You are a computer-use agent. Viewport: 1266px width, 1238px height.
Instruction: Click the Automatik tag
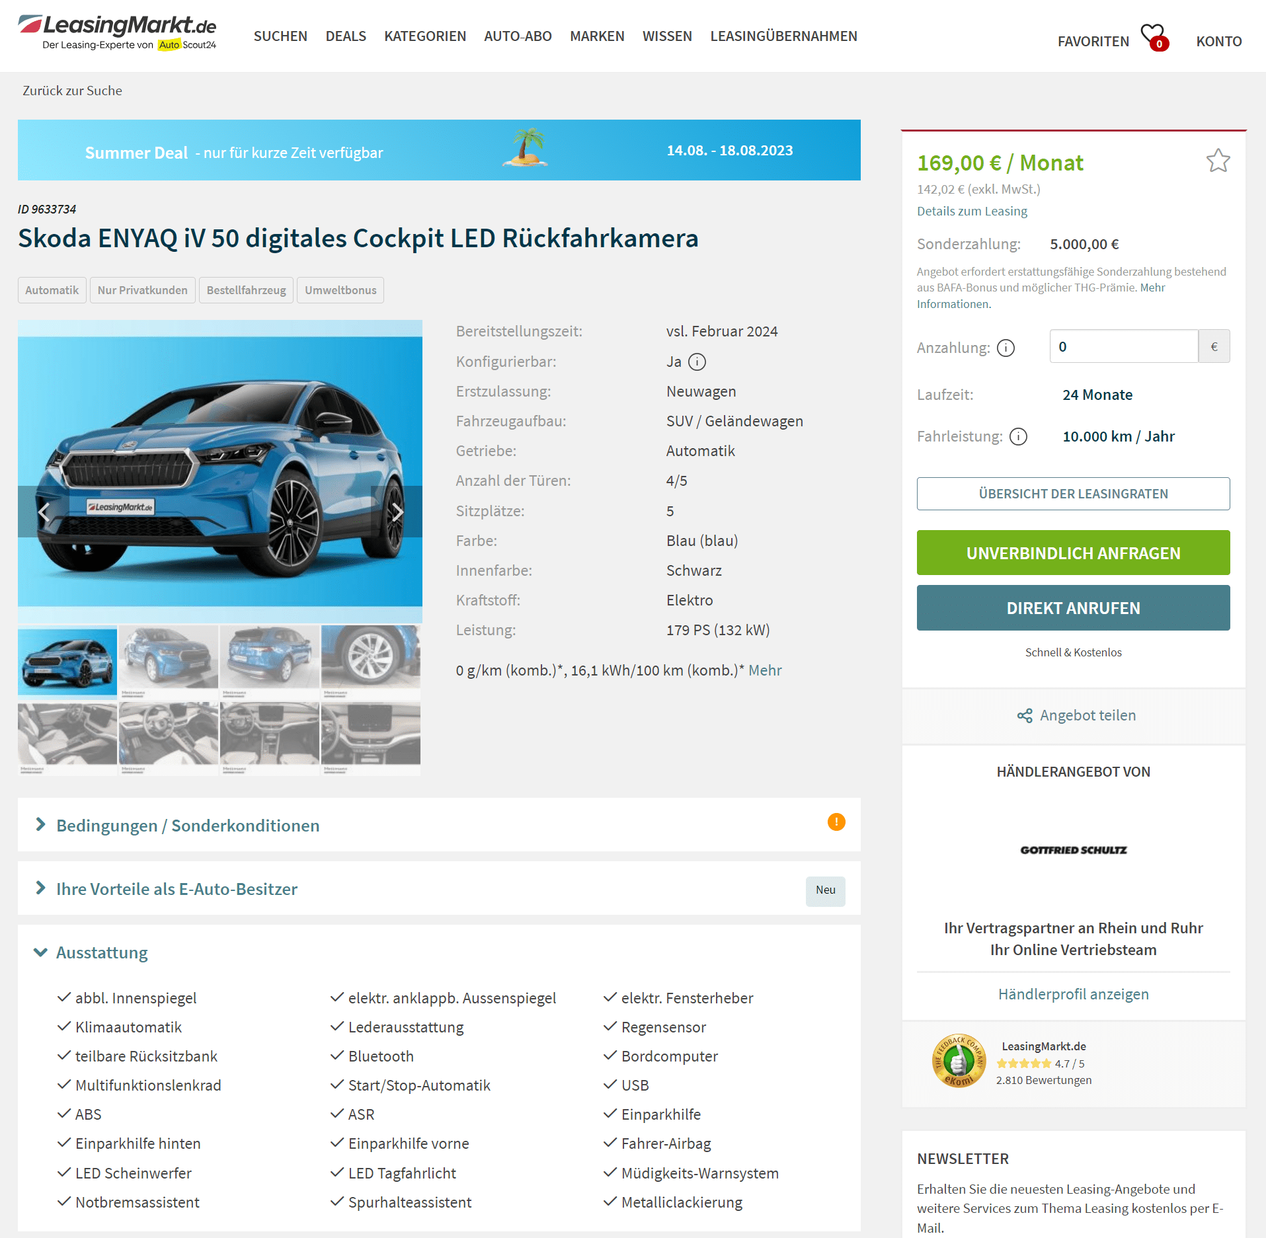click(x=52, y=290)
